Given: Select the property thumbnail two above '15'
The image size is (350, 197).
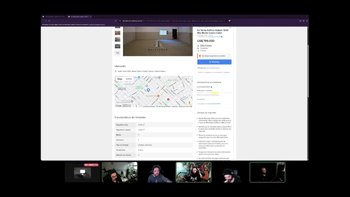Looking at the screenshot, I should pyautogui.click(x=118, y=40).
